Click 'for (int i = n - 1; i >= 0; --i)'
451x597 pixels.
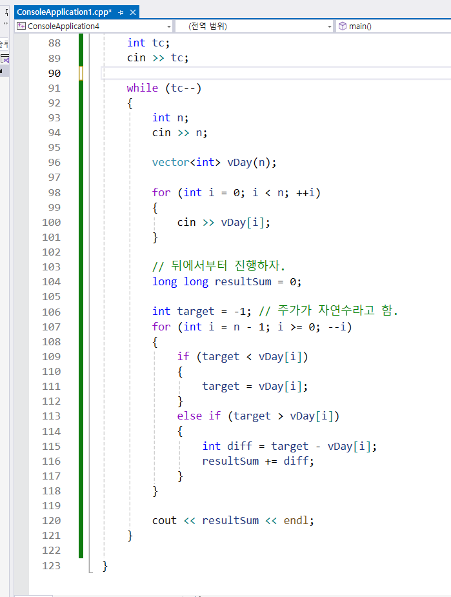[252, 327]
